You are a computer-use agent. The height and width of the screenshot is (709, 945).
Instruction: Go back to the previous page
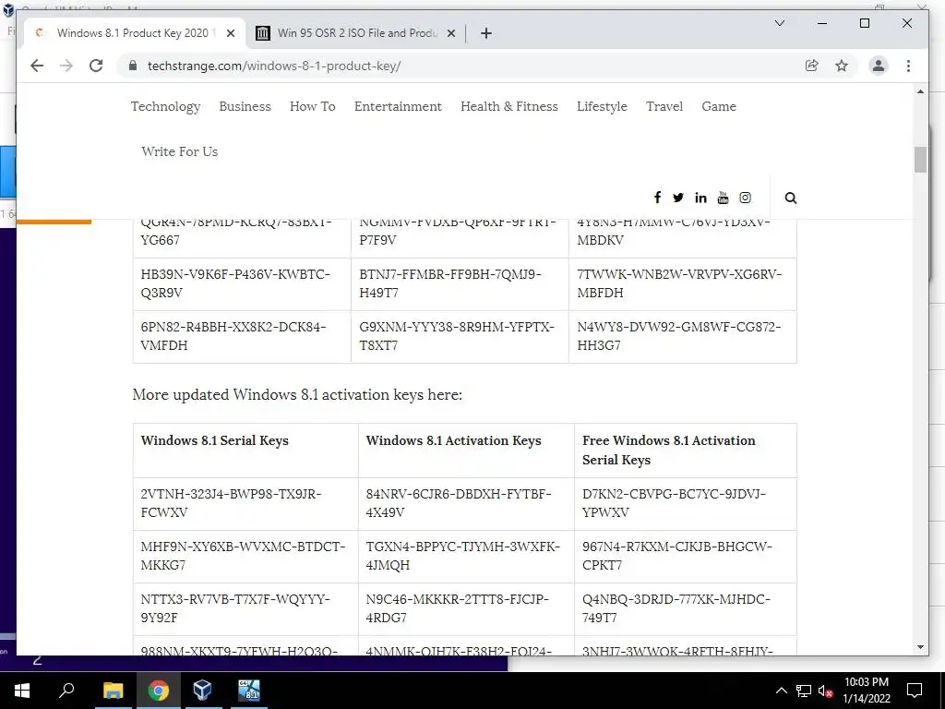click(x=37, y=66)
